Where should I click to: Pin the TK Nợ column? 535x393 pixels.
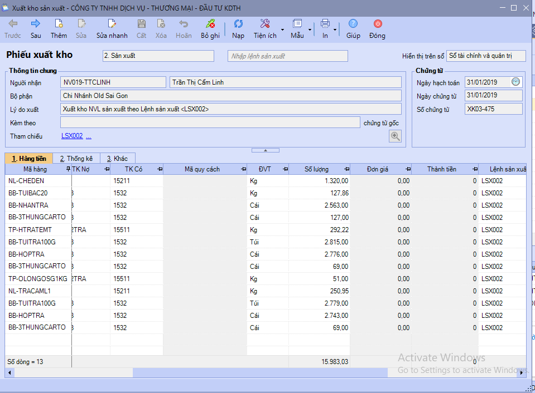(x=107, y=169)
